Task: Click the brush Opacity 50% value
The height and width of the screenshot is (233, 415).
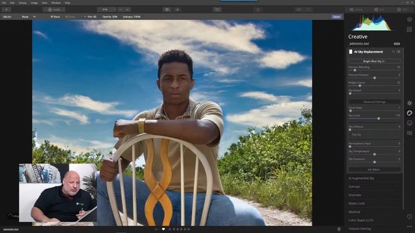Action: pos(110,17)
